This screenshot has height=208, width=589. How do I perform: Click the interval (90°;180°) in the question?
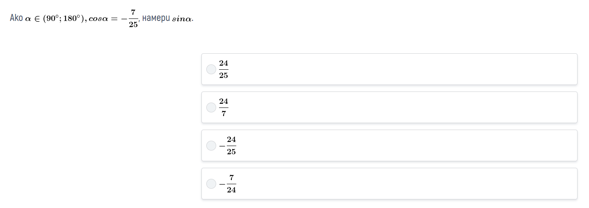[x=64, y=19]
